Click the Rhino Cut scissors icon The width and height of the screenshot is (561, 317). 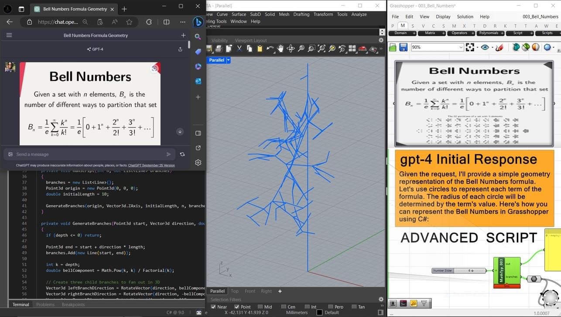[239, 48]
